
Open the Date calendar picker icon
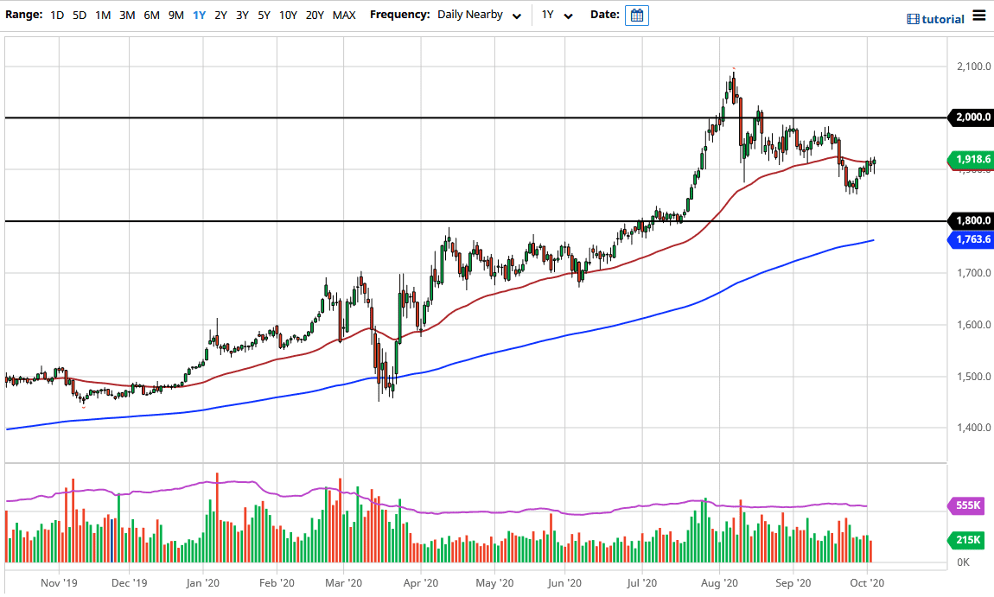point(636,16)
